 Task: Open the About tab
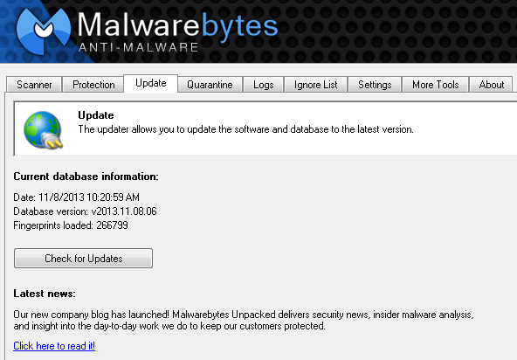coord(491,85)
